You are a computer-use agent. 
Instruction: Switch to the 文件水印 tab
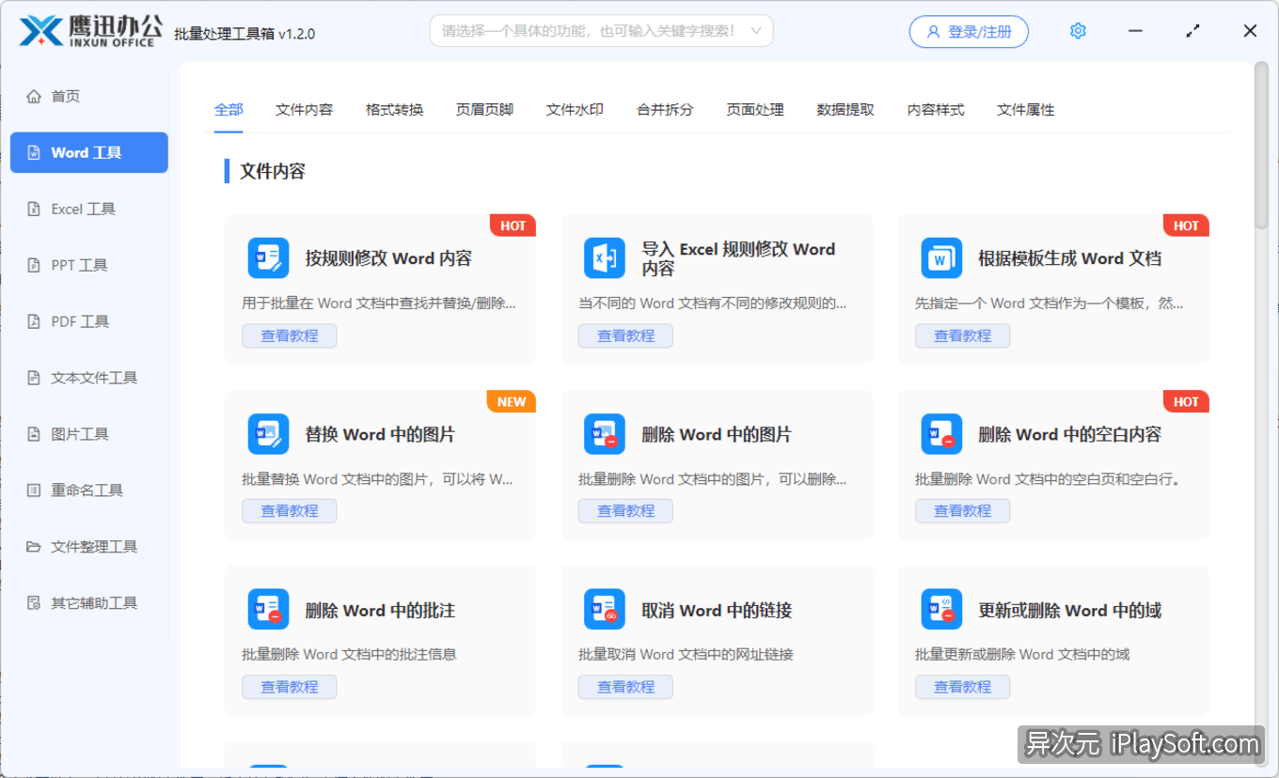point(575,110)
